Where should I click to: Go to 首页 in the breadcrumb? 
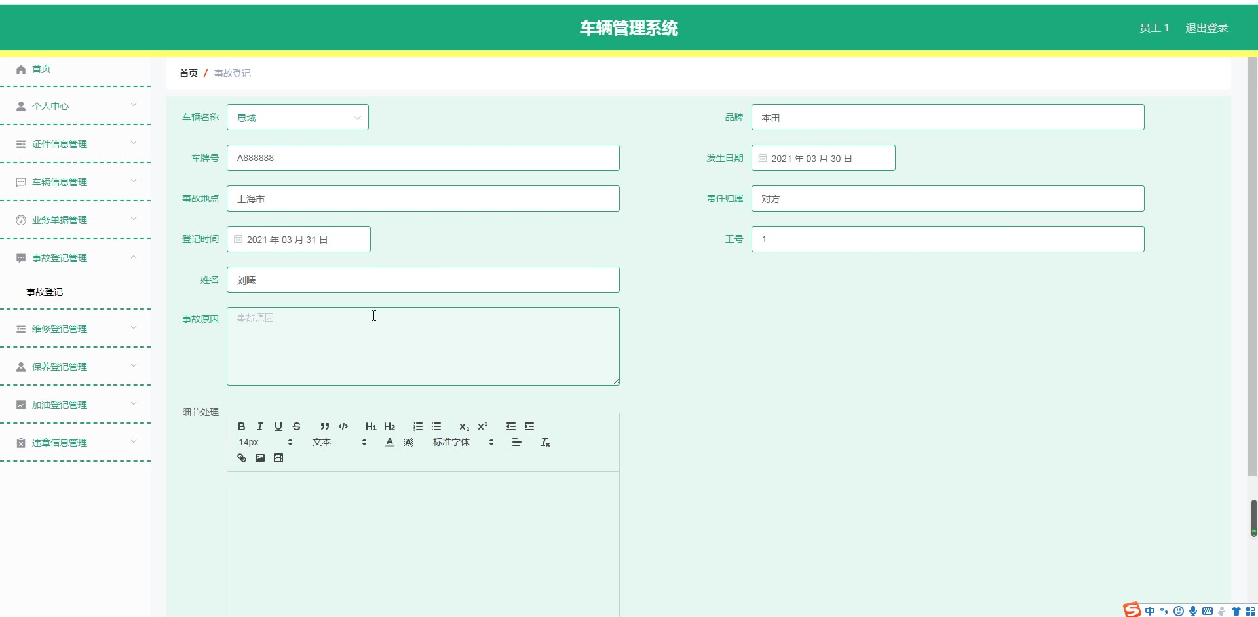[x=188, y=73]
